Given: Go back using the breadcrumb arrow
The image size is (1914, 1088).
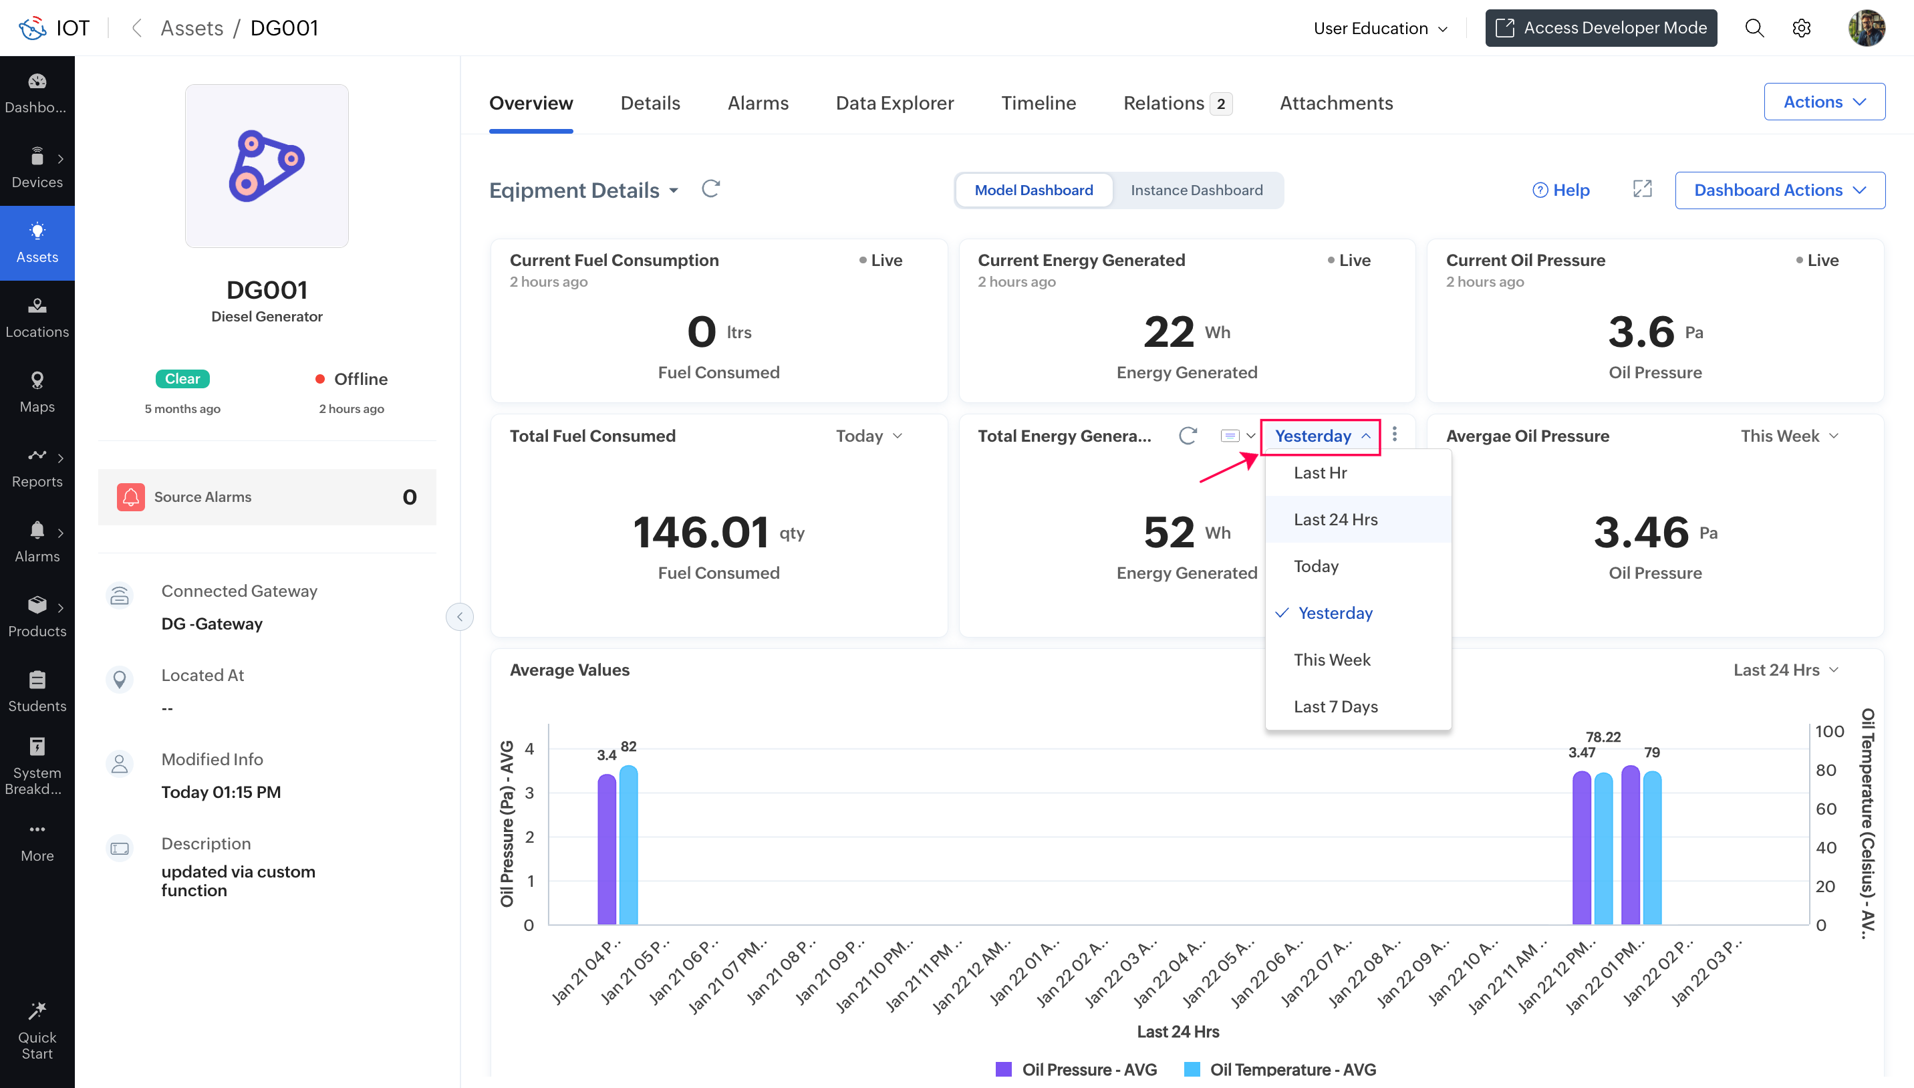Looking at the screenshot, I should (136, 28).
